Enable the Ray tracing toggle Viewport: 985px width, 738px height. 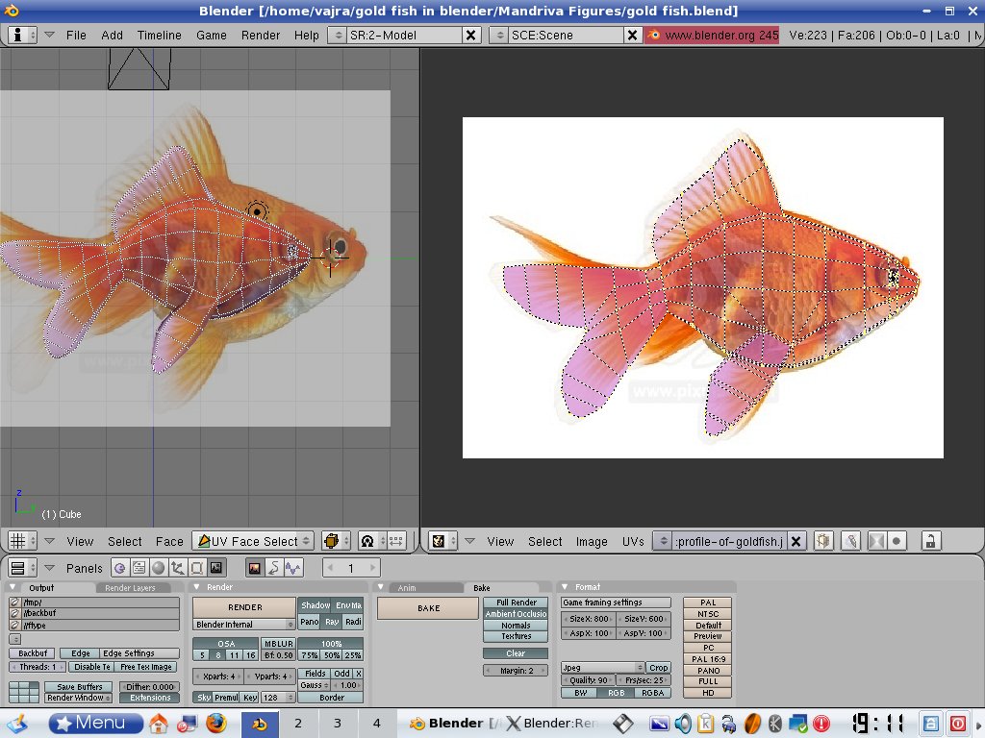[332, 622]
